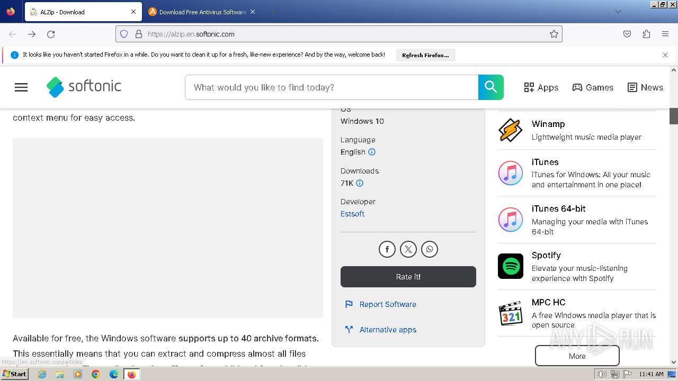This screenshot has width=678, height=381.
Task: Click the Save to Pocket icon
Action: (x=627, y=34)
